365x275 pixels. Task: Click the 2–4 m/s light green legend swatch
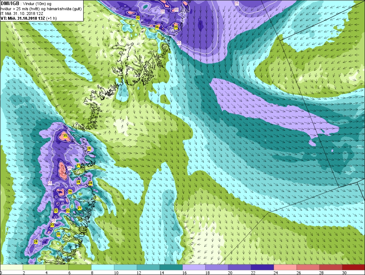34,267
